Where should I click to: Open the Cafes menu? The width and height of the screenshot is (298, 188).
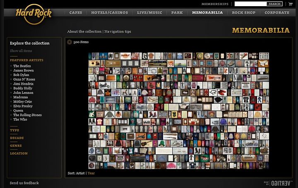click(76, 12)
